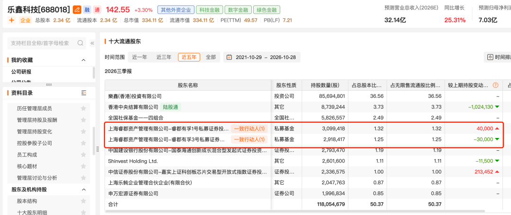Open the calendar date picker icon

coord(229,57)
